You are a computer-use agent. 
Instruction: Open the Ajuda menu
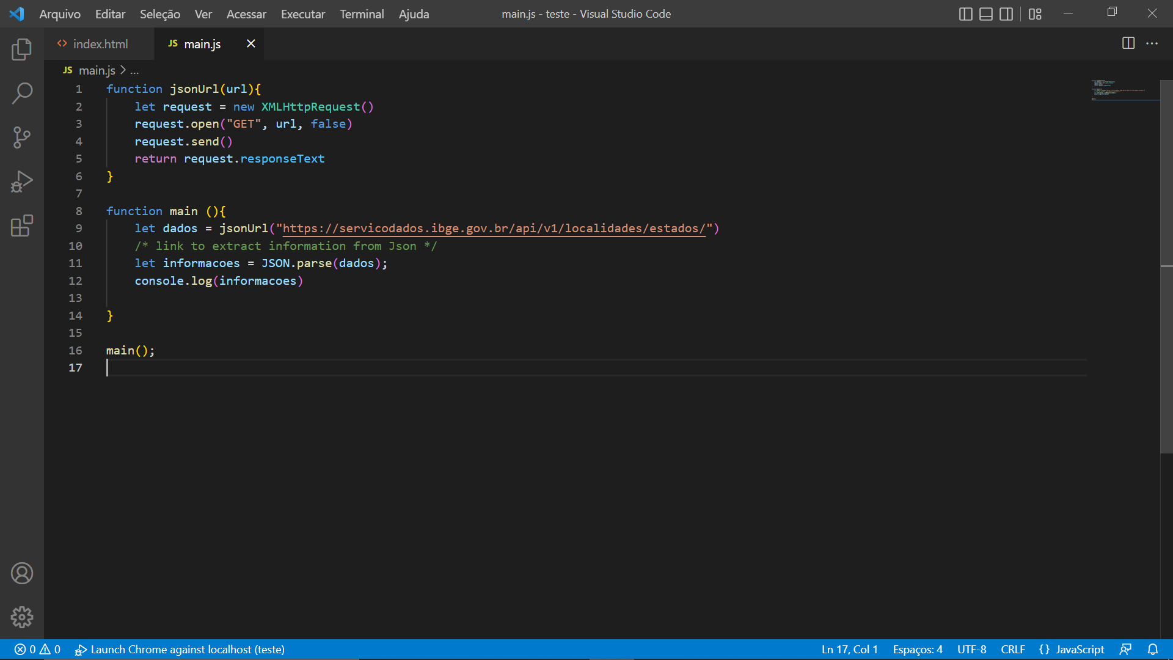click(414, 14)
